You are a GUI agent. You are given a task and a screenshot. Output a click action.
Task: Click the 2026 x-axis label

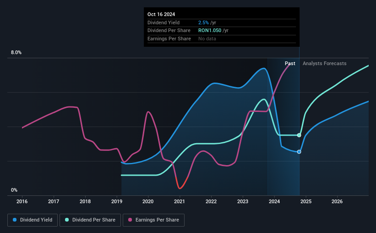coord(337,201)
